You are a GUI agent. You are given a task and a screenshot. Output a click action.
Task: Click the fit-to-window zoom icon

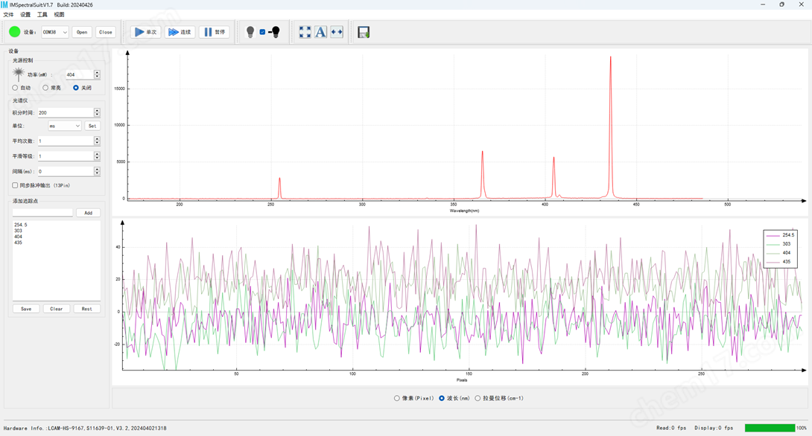[305, 32]
